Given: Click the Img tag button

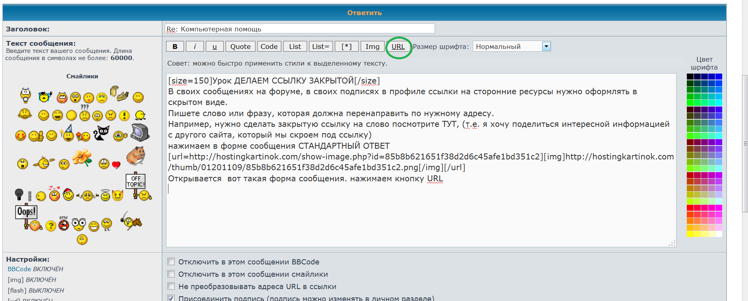Looking at the screenshot, I should click(x=372, y=47).
